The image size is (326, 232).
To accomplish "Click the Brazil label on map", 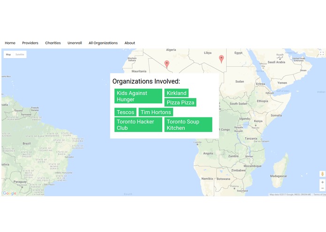I will (27, 143).
